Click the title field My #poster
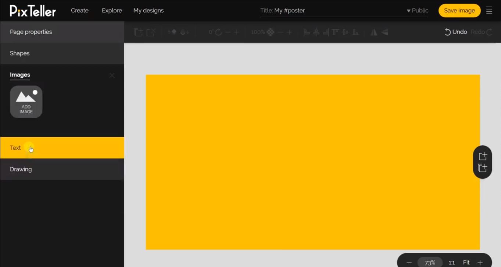 click(290, 11)
